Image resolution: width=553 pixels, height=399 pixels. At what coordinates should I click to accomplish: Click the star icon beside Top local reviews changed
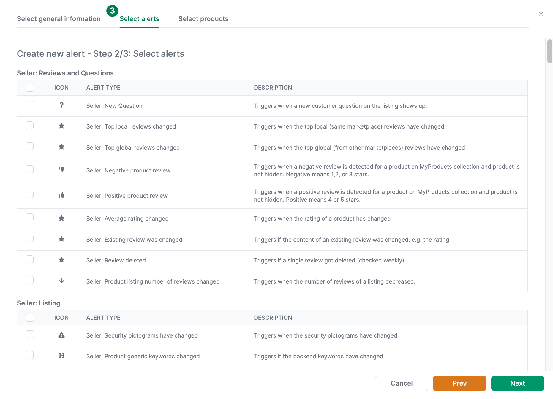click(61, 126)
